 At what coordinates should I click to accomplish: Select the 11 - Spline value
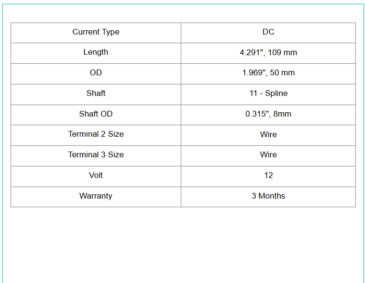click(268, 94)
